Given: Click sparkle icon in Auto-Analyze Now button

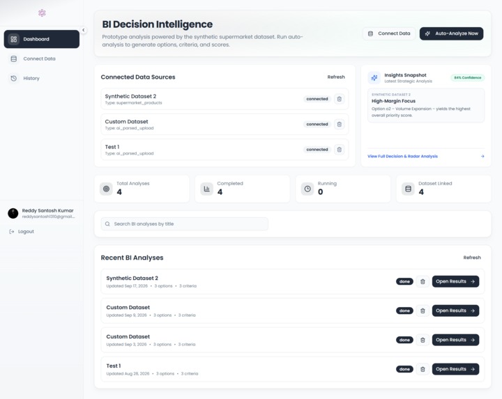Looking at the screenshot, I should tap(427, 33).
